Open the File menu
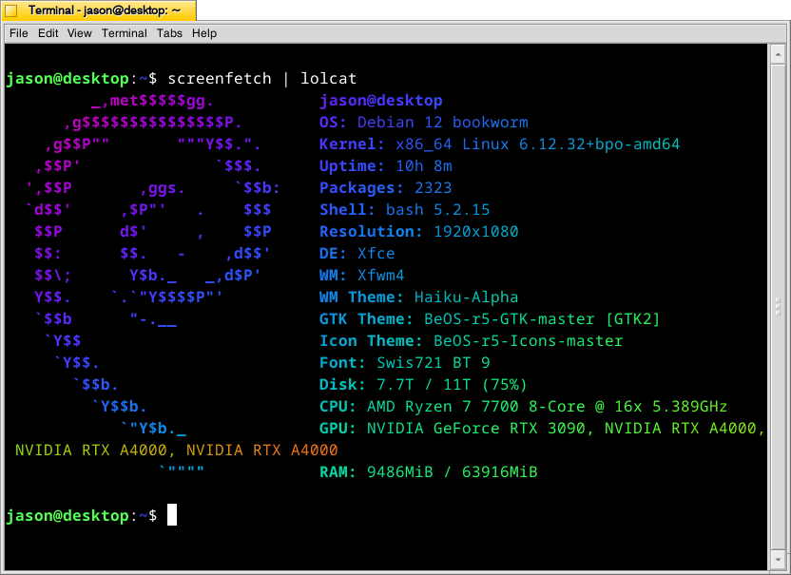The width and height of the screenshot is (791, 575). 18,33
